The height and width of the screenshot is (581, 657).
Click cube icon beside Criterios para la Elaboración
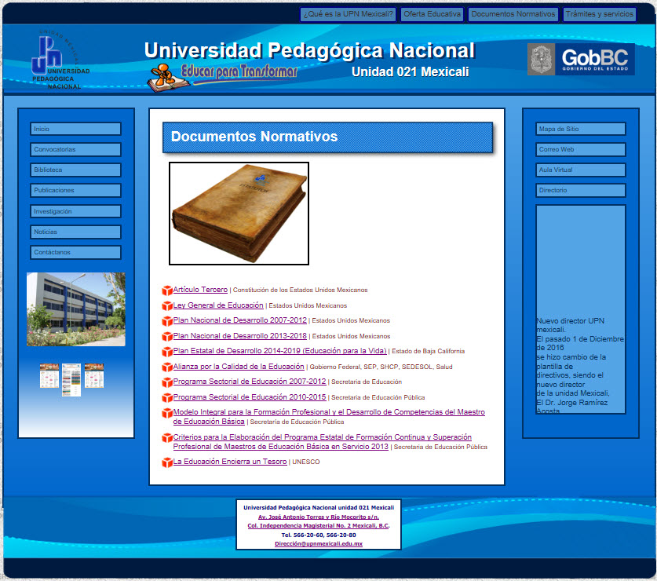[x=167, y=437]
